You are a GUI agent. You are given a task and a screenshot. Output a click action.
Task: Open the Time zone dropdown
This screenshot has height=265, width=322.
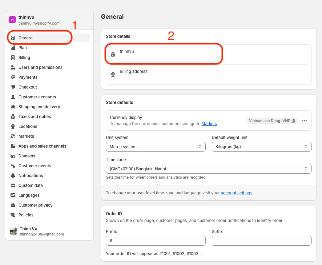point(209,169)
